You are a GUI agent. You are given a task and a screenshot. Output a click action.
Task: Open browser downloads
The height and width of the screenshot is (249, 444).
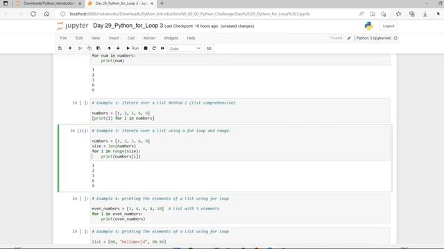425,14
